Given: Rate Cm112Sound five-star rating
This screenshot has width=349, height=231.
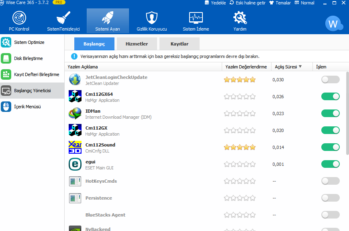Looking at the screenshot, I should [x=240, y=147].
